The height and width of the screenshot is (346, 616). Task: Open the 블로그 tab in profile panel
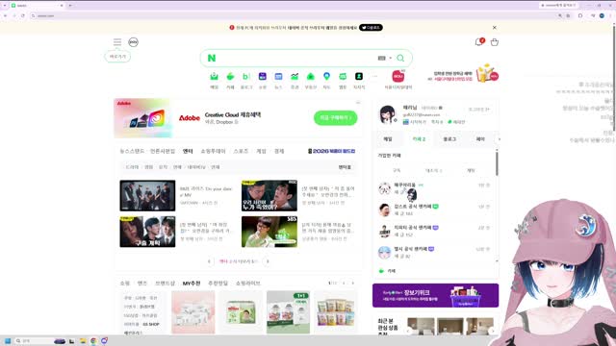[449, 138]
